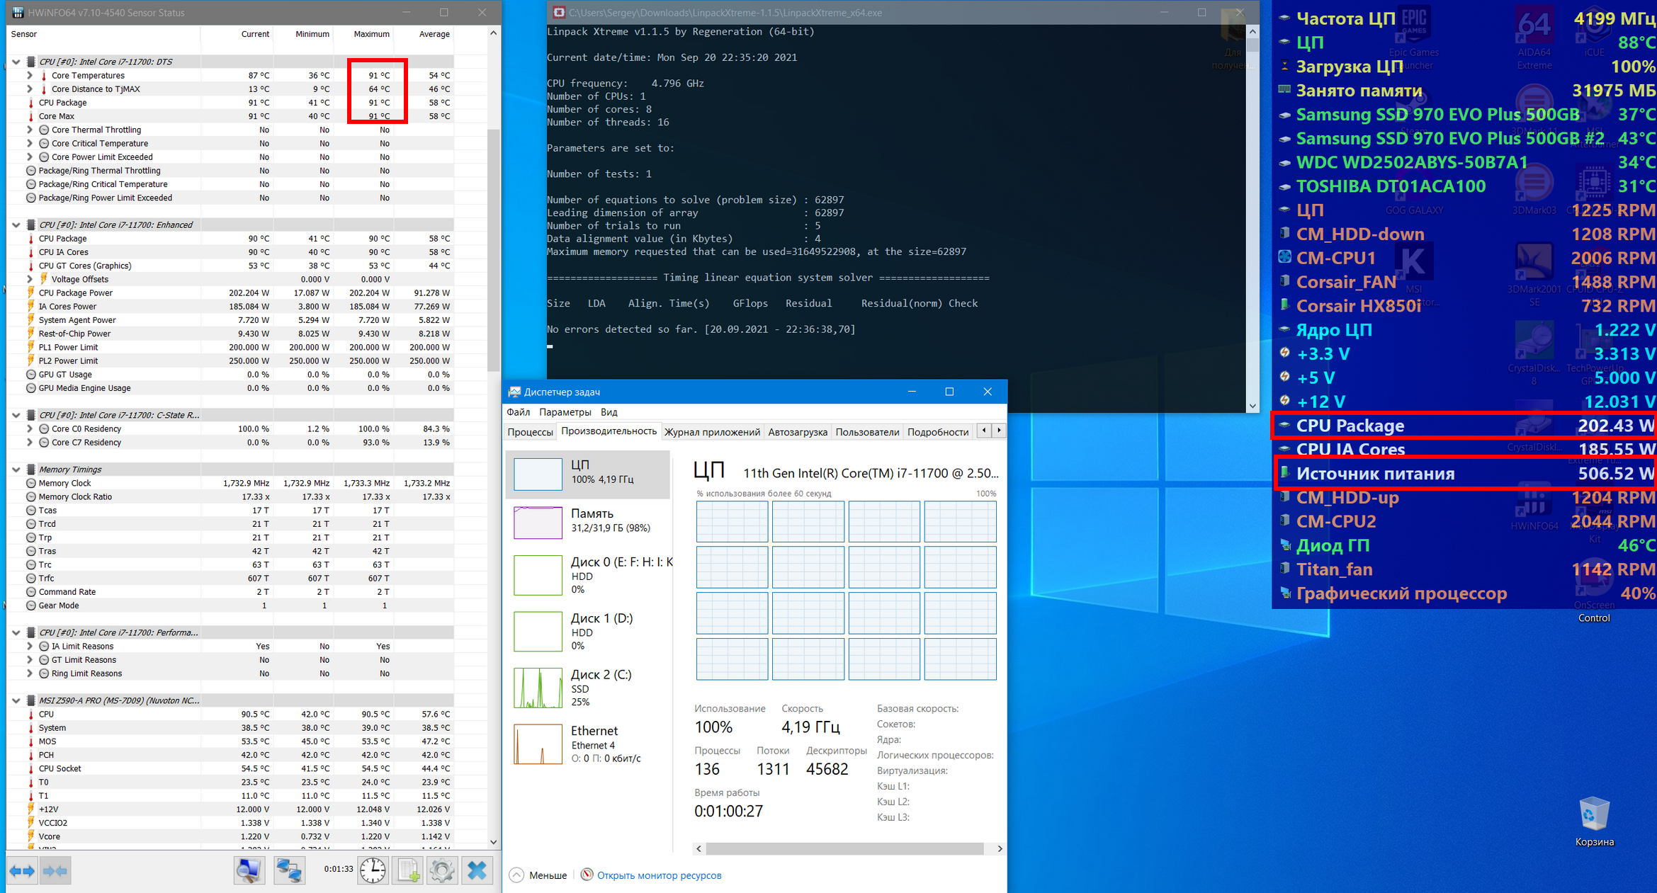The height and width of the screenshot is (893, 1657).
Task: Open the remote center network monitors icon
Action: 289,870
